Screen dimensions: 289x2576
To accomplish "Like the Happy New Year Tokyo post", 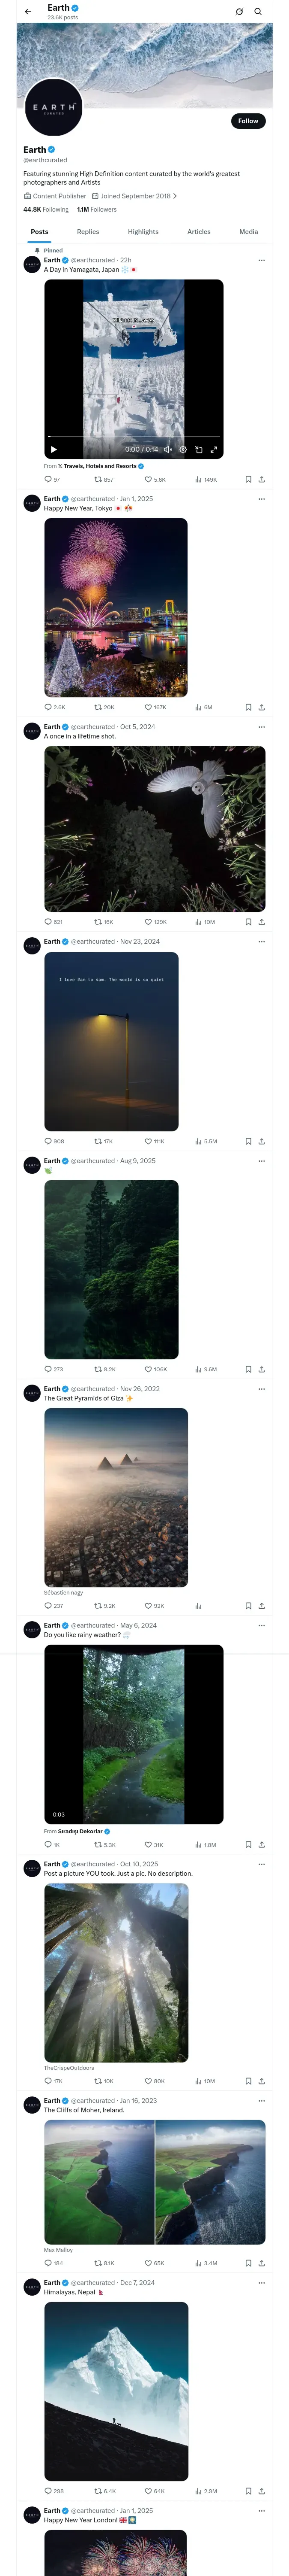I will 149,707.
